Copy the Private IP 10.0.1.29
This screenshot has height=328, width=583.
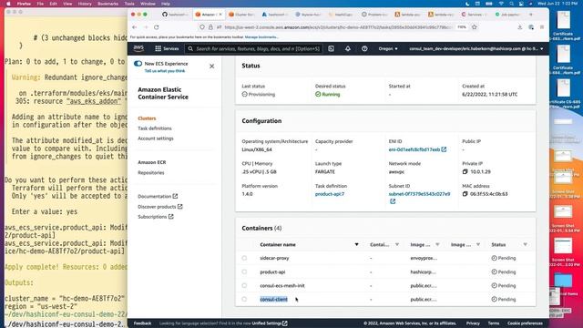pyautogui.click(x=465, y=172)
